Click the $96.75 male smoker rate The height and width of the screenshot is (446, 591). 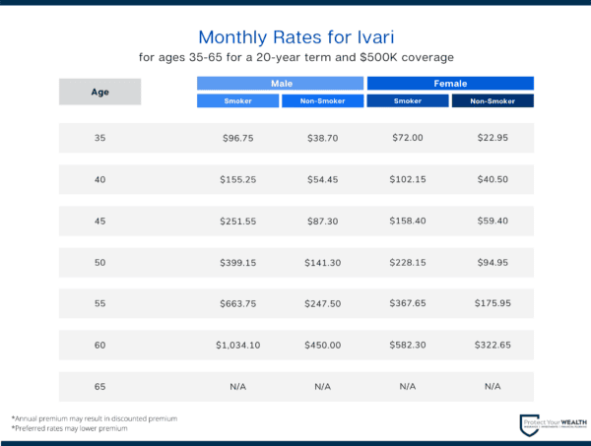click(x=237, y=138)
